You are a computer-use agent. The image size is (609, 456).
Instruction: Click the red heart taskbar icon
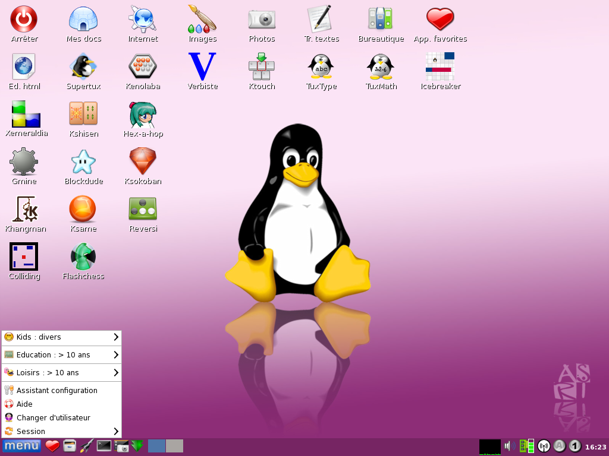(x=52, y=446)
